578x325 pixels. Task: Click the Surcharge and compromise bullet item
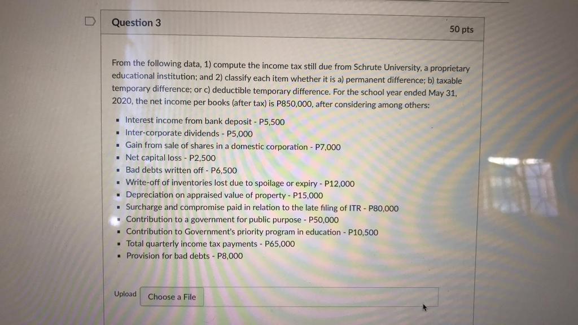pyautogui.click(x=260, y=208)
